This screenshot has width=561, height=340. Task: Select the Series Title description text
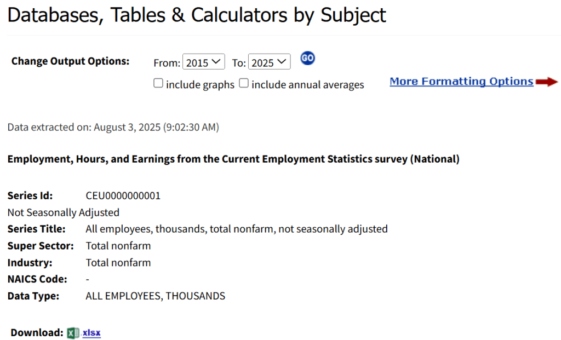[237, 229]
